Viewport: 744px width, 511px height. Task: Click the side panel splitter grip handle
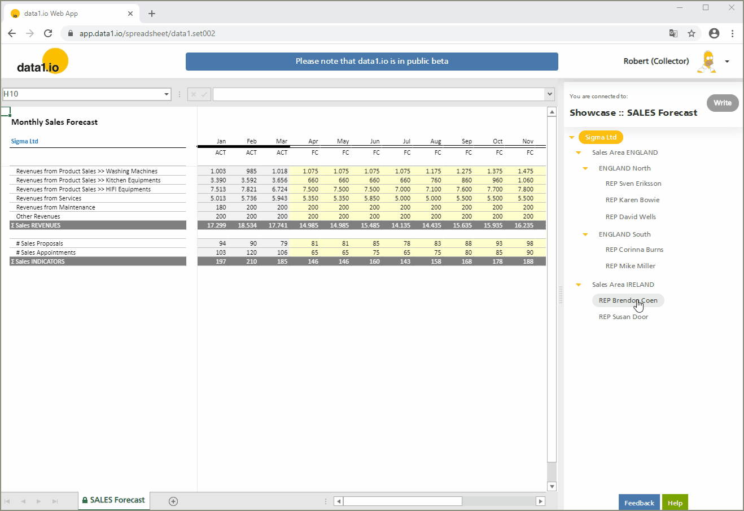tap(561, 295)
